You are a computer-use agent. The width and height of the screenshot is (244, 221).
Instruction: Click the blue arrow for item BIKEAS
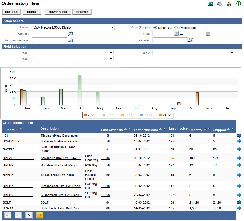coord(239,158)
